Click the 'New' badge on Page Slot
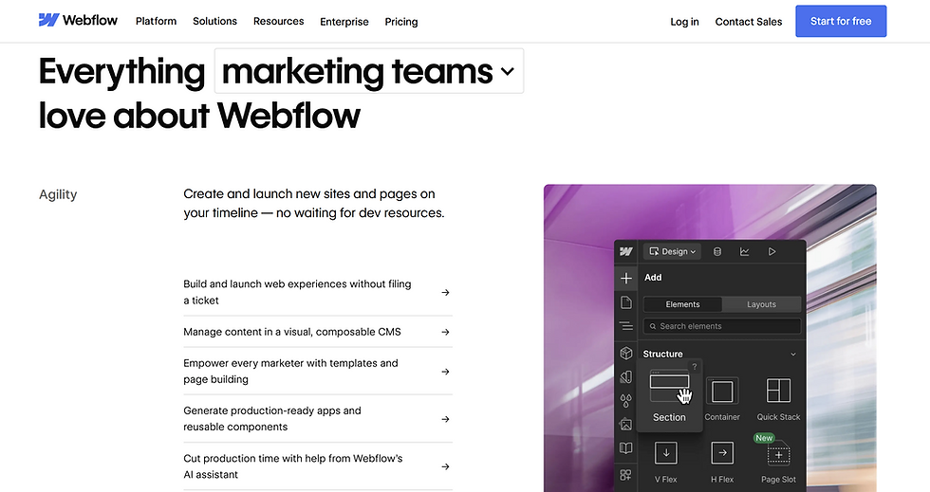The image size is (930, 492). tap(764, 438)
